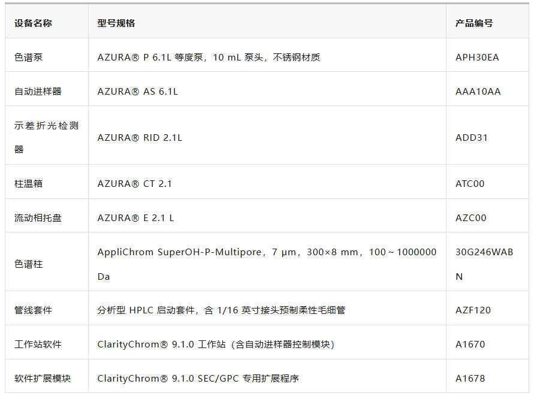Select the ClarityChrom® 9.1.0 工作站 cell
Viewport: 534px width, 399px height.
pos(267,342)
